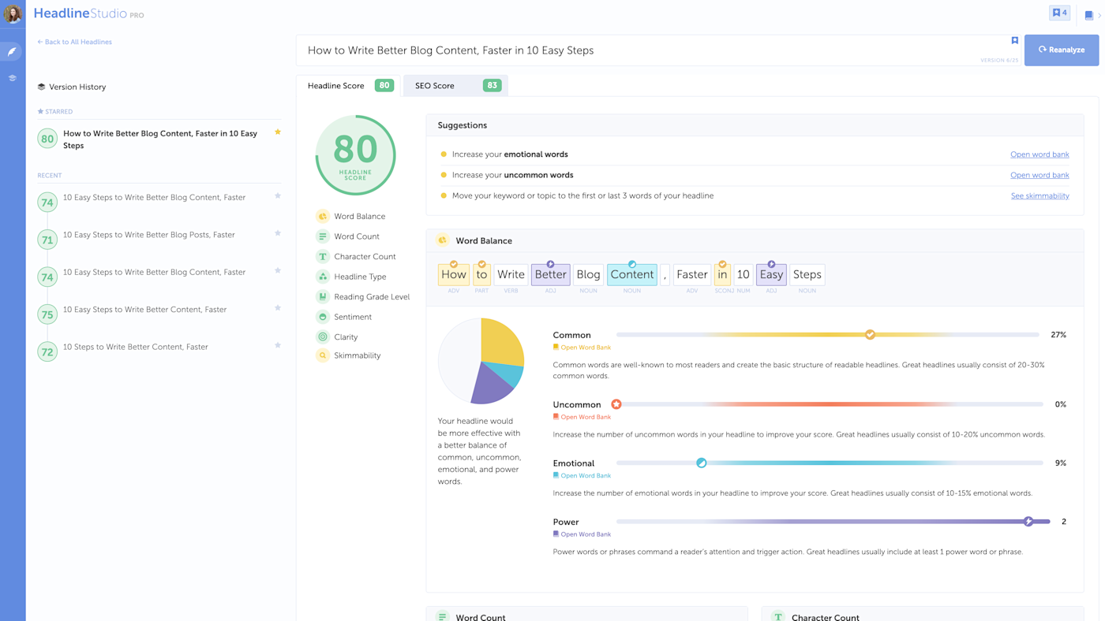1105x621 pixels.
Task: Click the 80 Headline Score circle
Action: (x=355, y=155)
